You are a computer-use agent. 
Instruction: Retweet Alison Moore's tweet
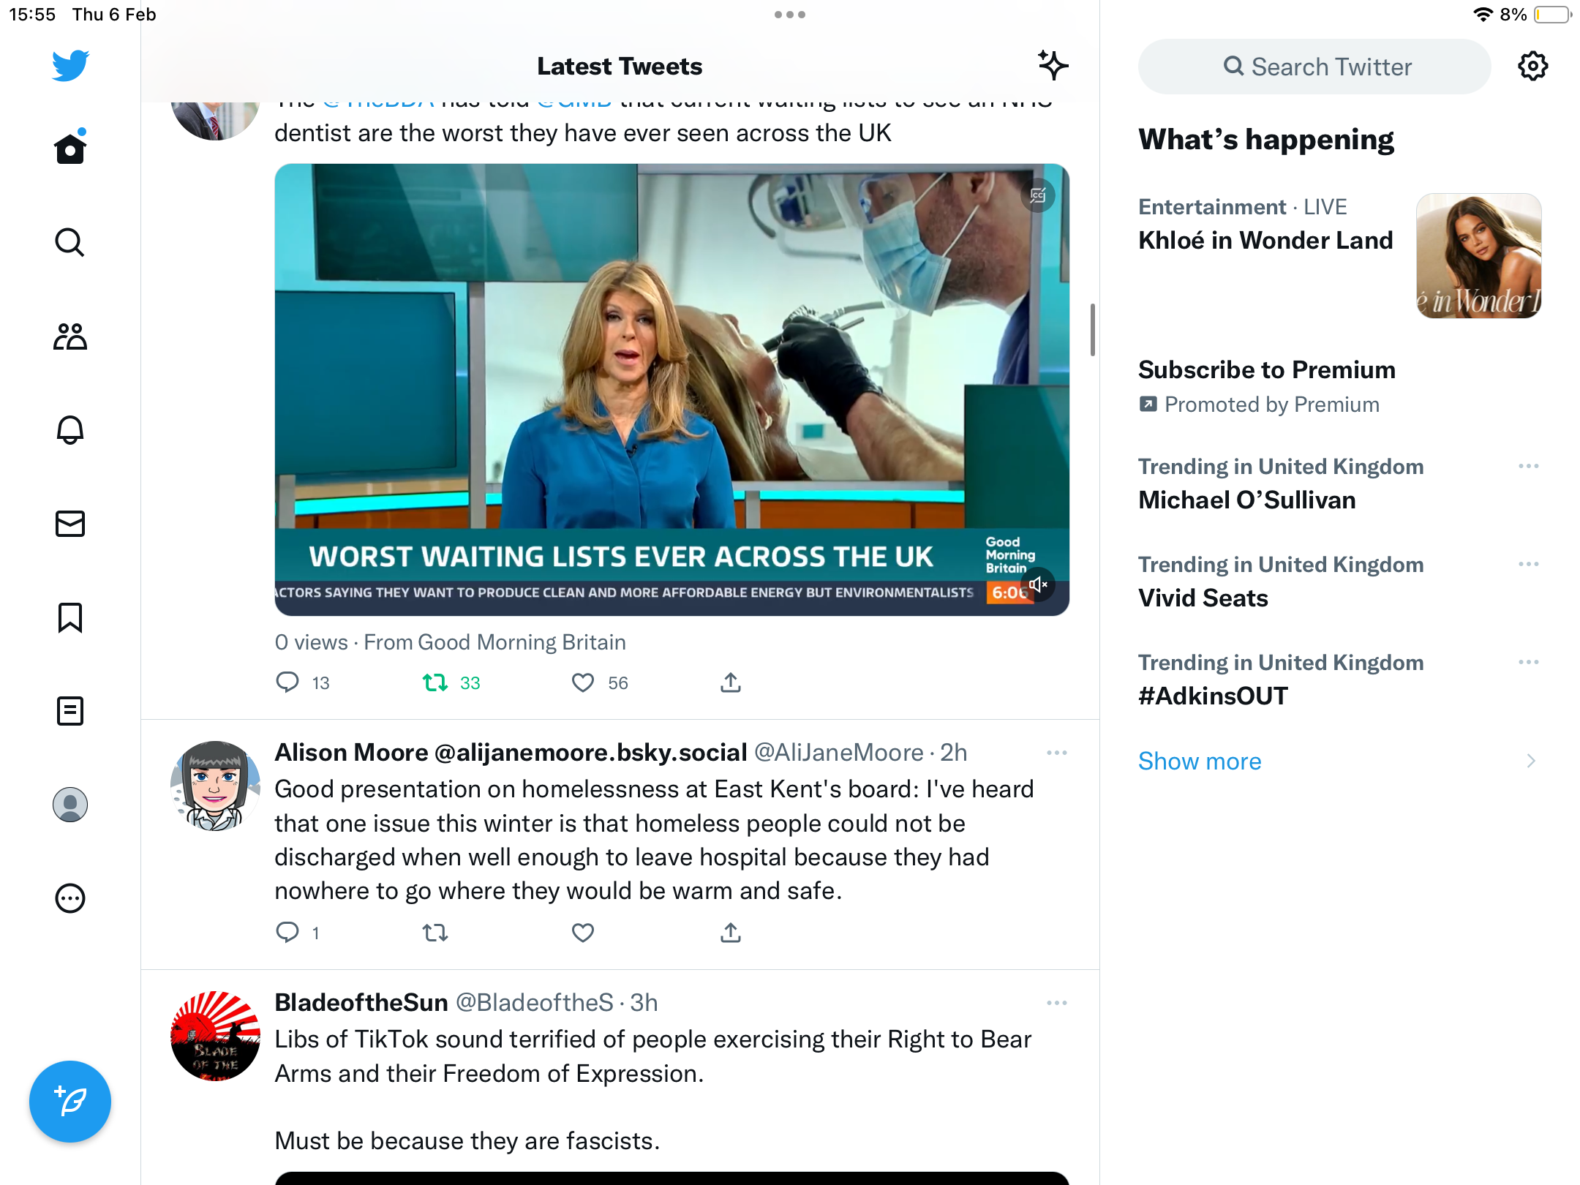pos(435,933)
